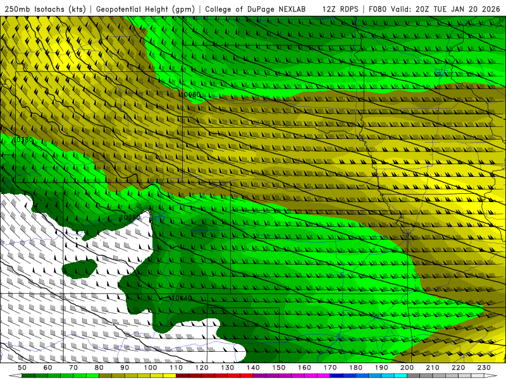Click the 80 value on the color scale
Screen dimensions: 506x379
coord(99,368)
